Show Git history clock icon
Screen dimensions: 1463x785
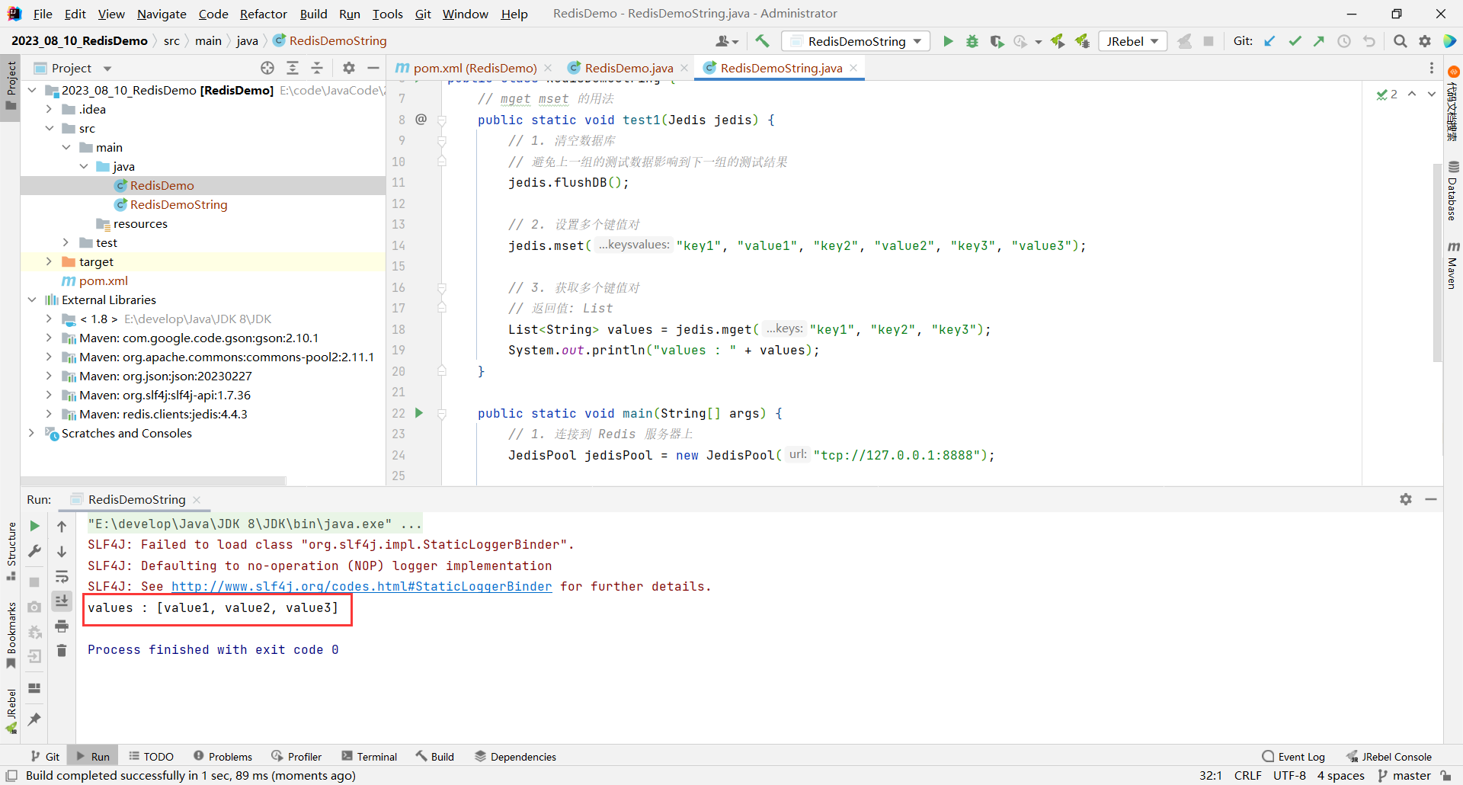coord(1344,41)
